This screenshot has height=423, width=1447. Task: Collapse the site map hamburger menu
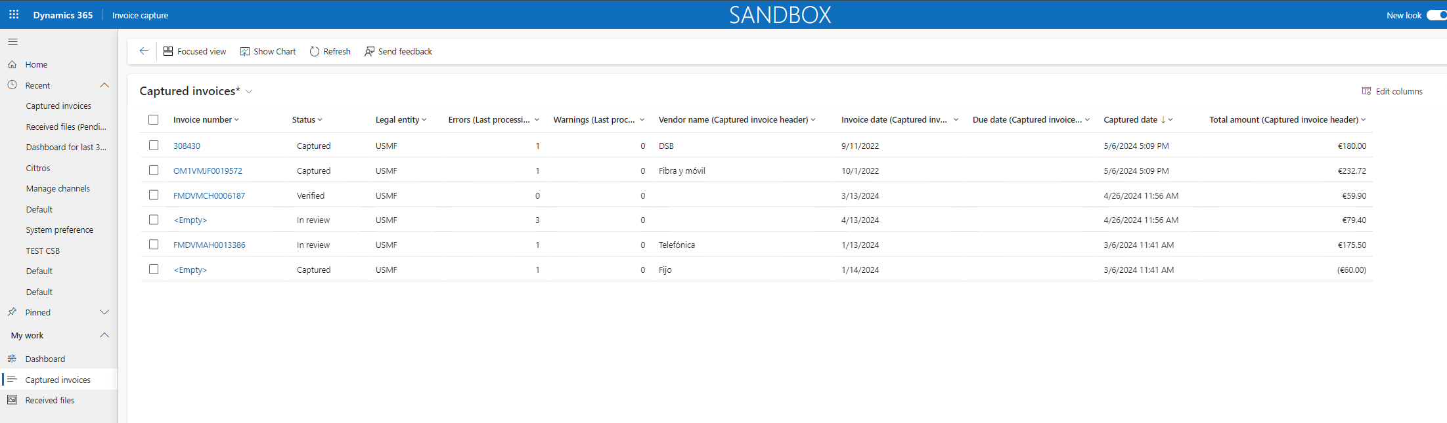point(12,42)
